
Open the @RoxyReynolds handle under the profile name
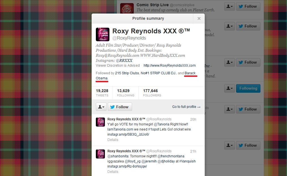pyautogui.click(x=129, y=38)
